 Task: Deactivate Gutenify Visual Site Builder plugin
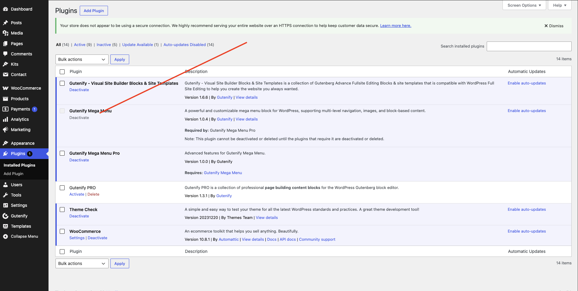79,90
